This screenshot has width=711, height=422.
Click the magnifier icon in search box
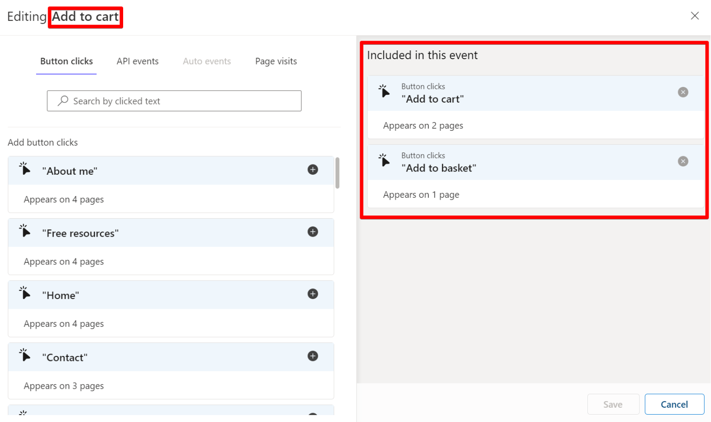[x=63, y=101]
